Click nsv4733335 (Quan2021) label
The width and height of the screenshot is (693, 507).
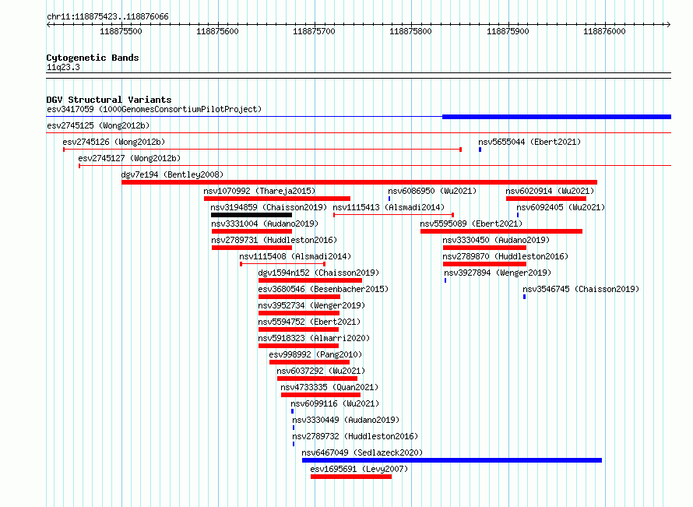pos(329,387)
